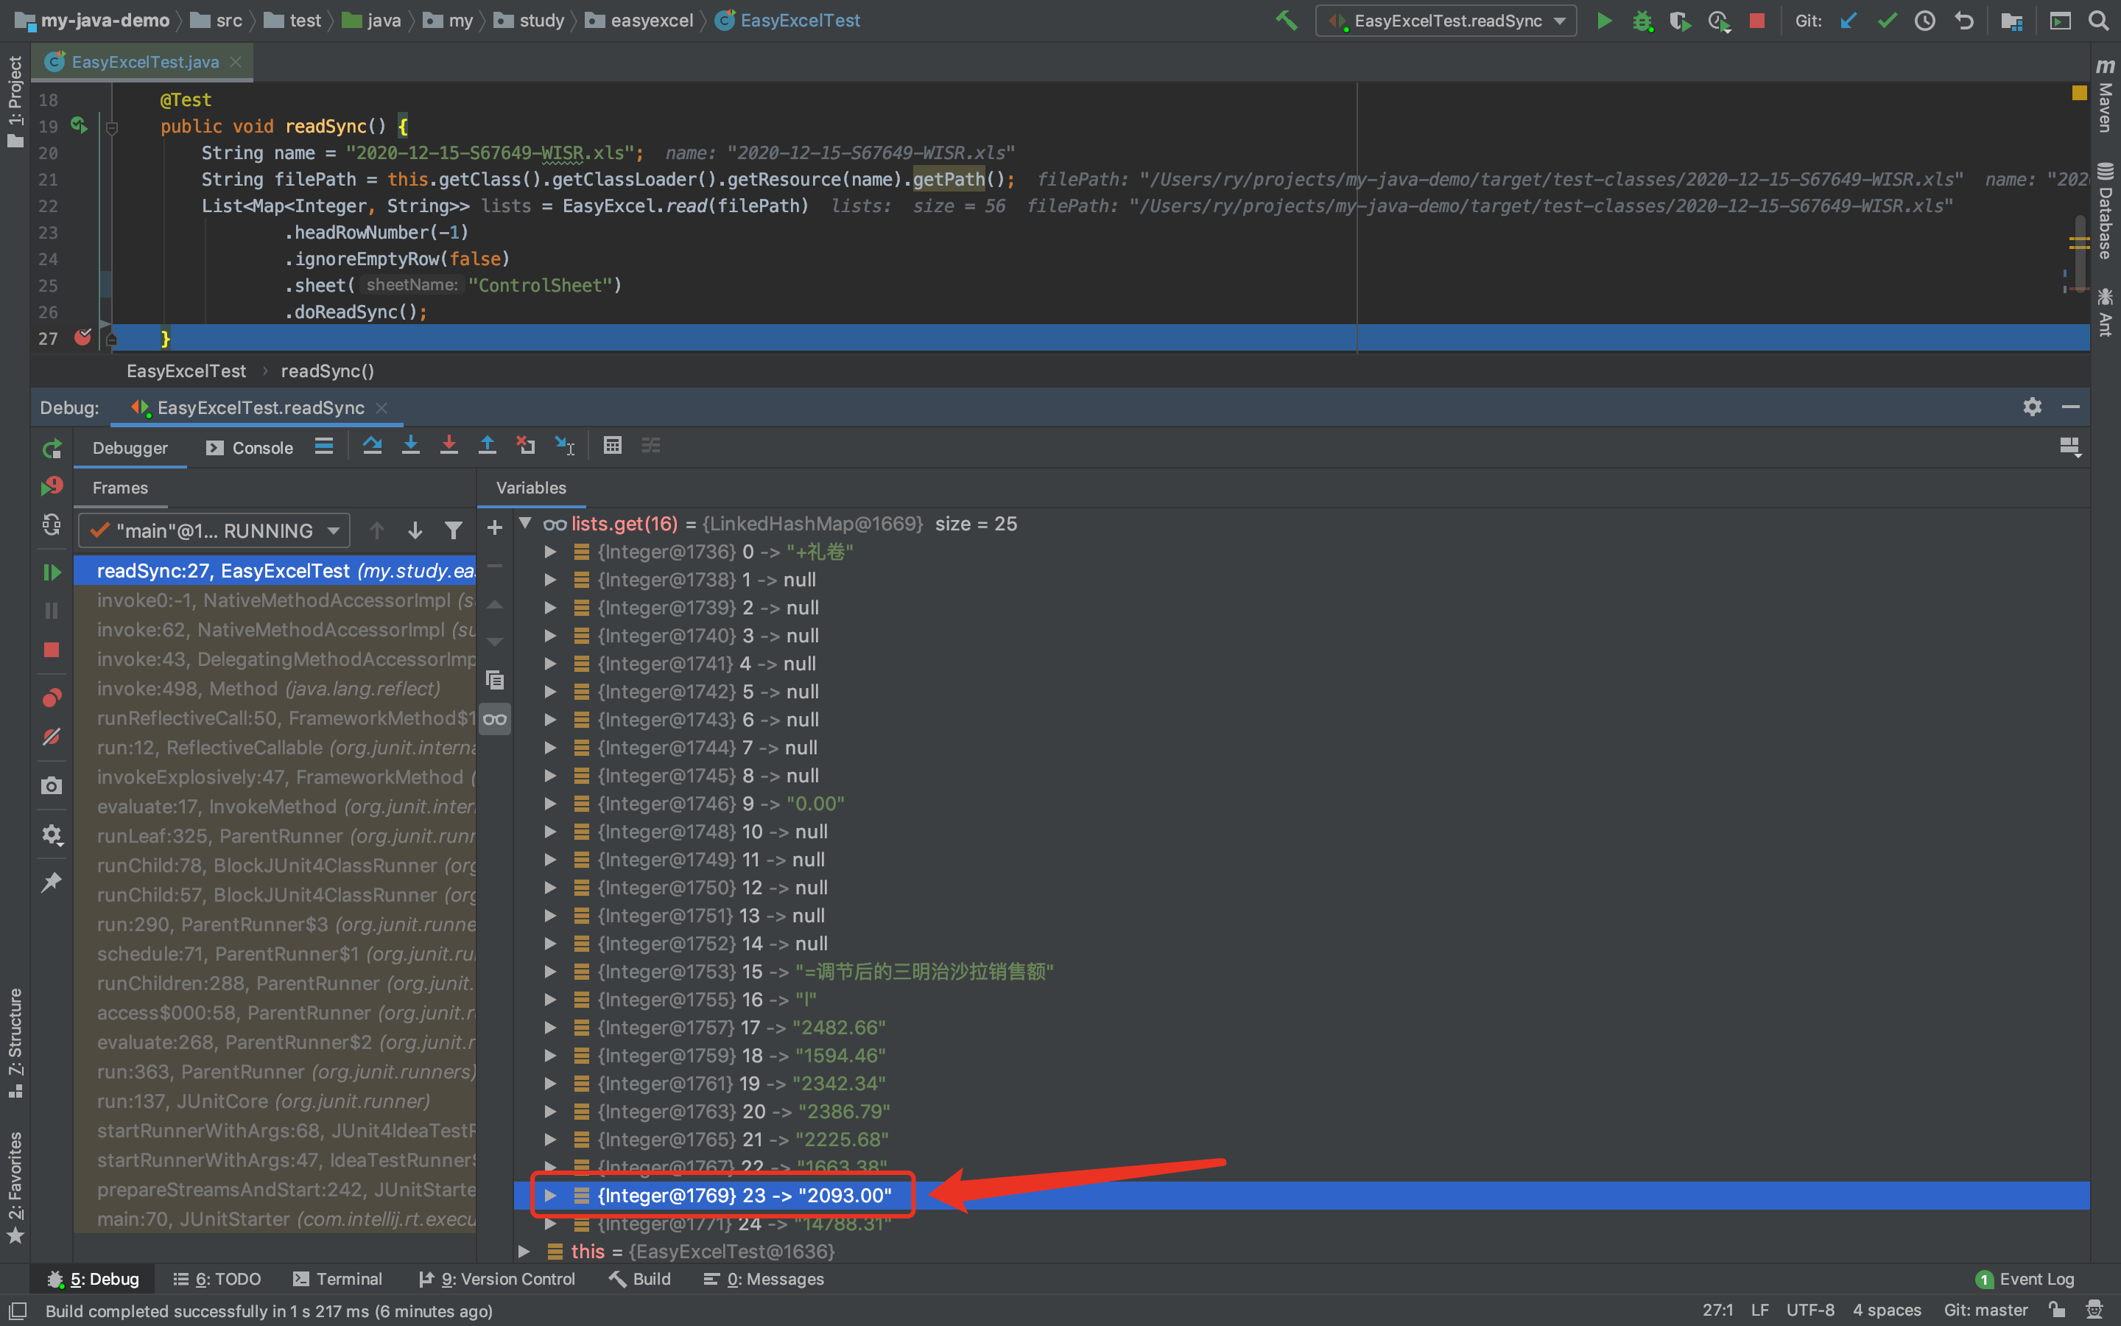Screen dimensions: 2121x1326
Task: Toggle Mute Breakpoints icon in debug sidebar
Action: coord(52,737)
